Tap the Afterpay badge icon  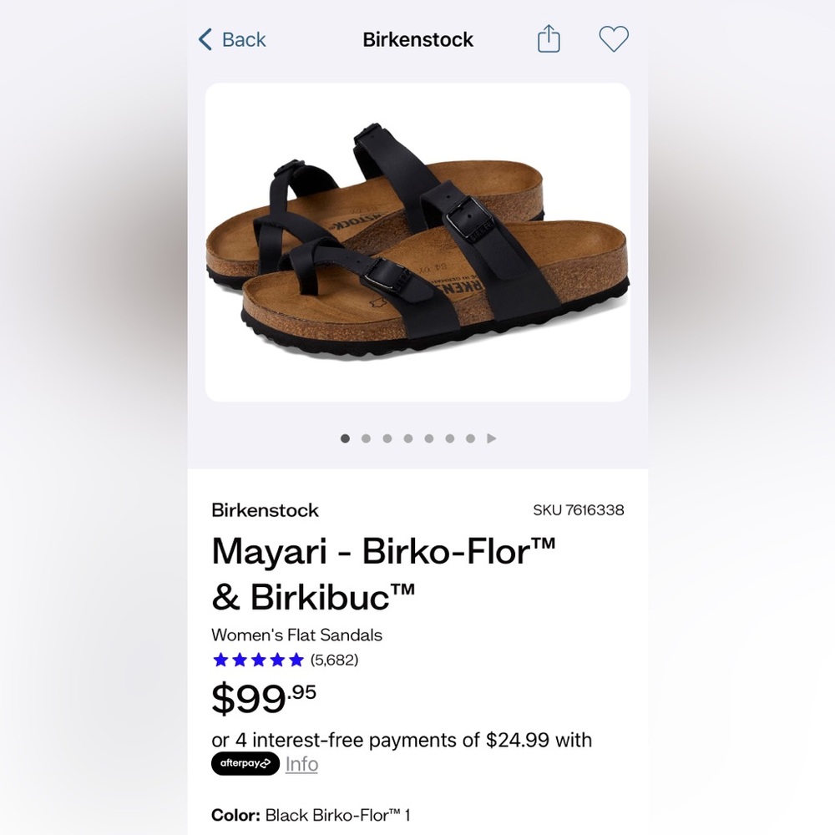pos(244,763)
